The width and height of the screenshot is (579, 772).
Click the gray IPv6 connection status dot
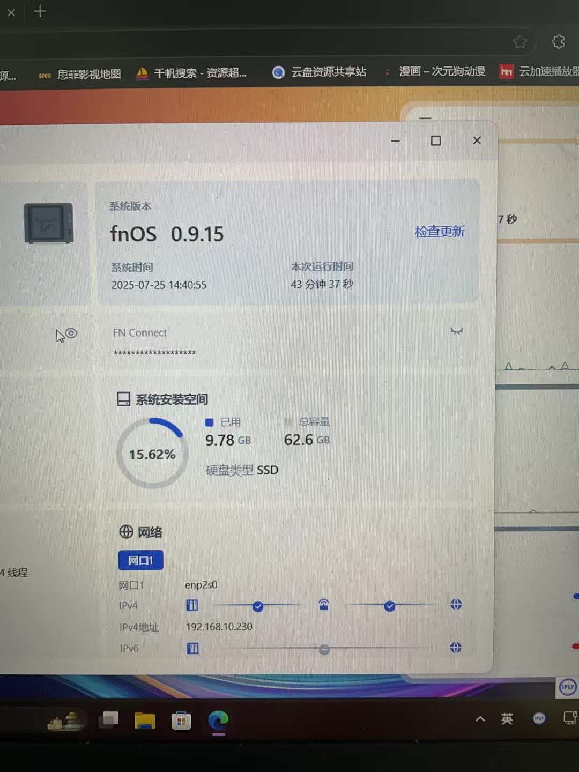pyautogui.click(x=324, y=650)
